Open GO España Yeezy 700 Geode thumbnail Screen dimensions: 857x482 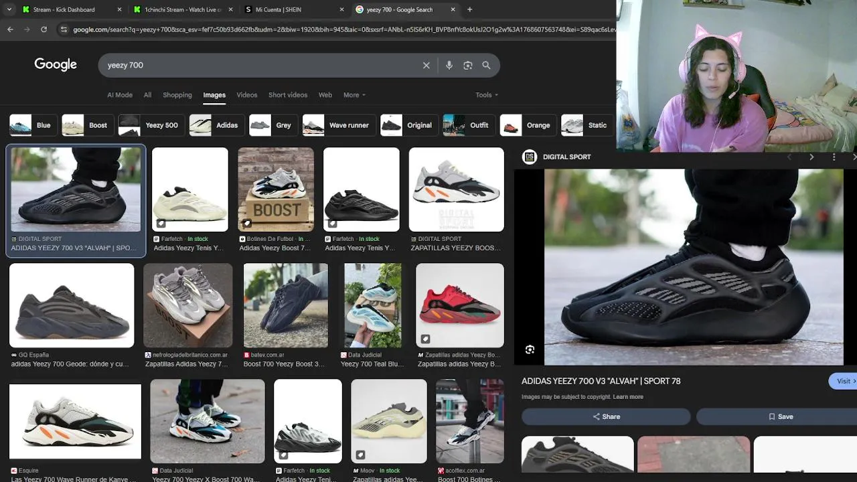point(72,306)
